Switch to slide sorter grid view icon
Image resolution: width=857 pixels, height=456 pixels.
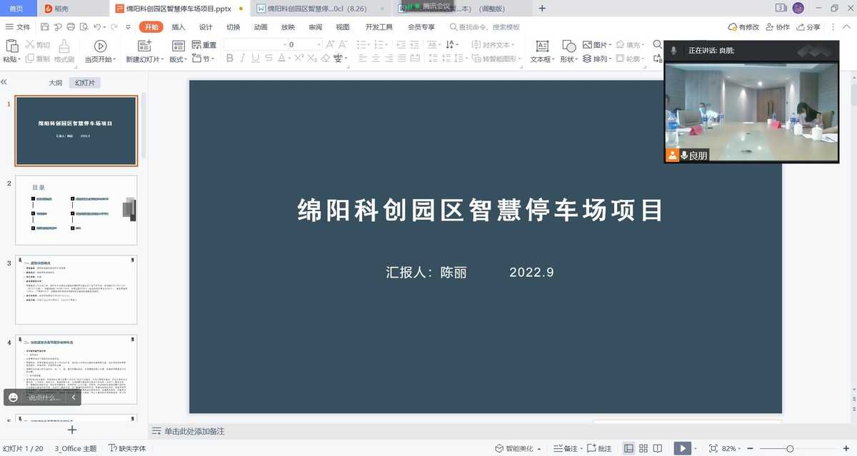644,448
